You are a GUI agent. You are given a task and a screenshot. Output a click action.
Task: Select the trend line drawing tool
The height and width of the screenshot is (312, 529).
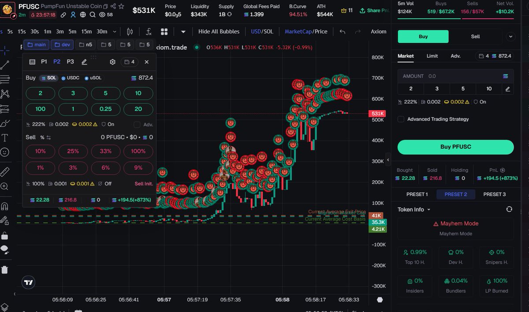[x=5, y=65]
